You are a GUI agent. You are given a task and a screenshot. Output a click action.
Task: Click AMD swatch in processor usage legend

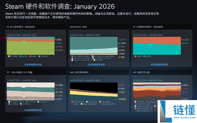pos(135,56)
